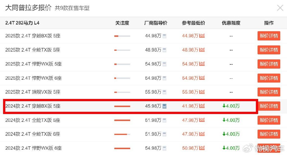Click 报价详情 for 2024款 穿越BX版 5座
Screen dimensions: 287x155
click(x=269, y=106)
